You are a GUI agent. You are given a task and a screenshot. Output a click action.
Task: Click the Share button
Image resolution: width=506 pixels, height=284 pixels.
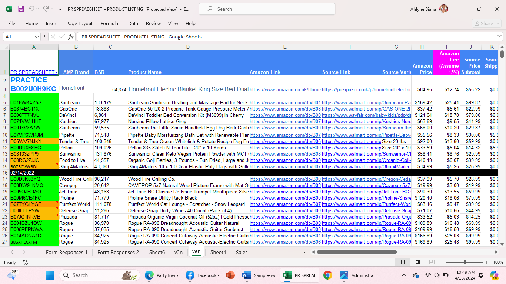(x=486, y=23)
